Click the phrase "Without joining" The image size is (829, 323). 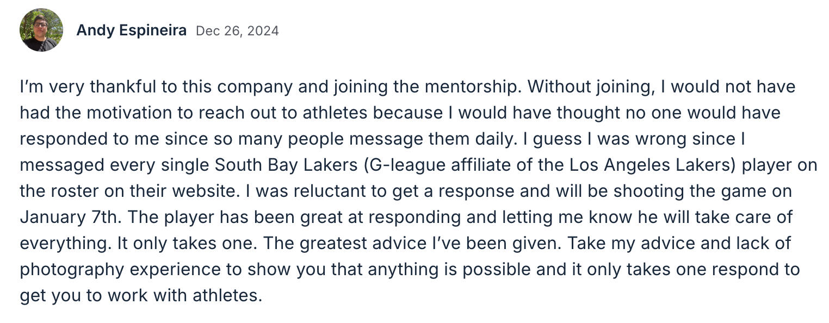(x=583, y=87)
